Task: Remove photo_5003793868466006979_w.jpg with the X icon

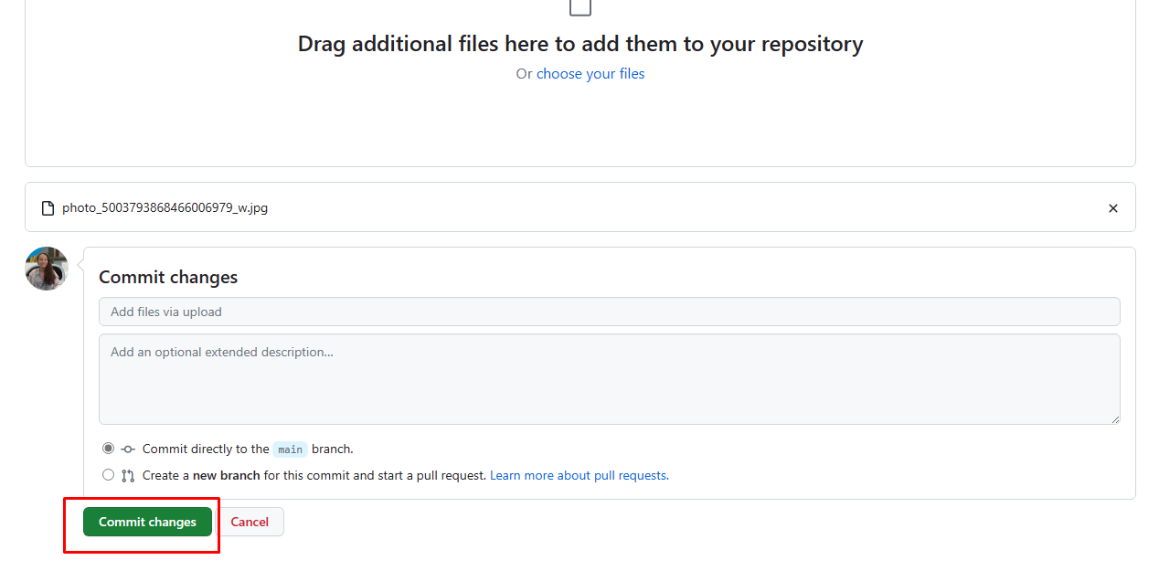Action: coord(1113,207)
